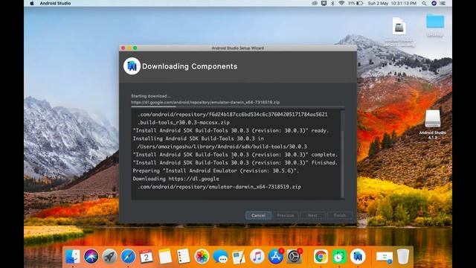The width and height of the screenshot is (476, 268).
Task: Open Reminders list icon in dock
Action: pyautogui.click(x=184, y=257)
